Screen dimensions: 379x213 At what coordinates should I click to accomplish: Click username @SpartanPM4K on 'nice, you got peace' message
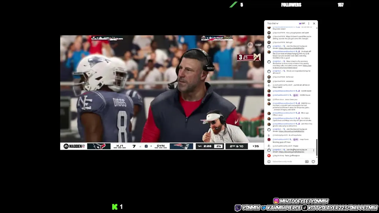279,33
